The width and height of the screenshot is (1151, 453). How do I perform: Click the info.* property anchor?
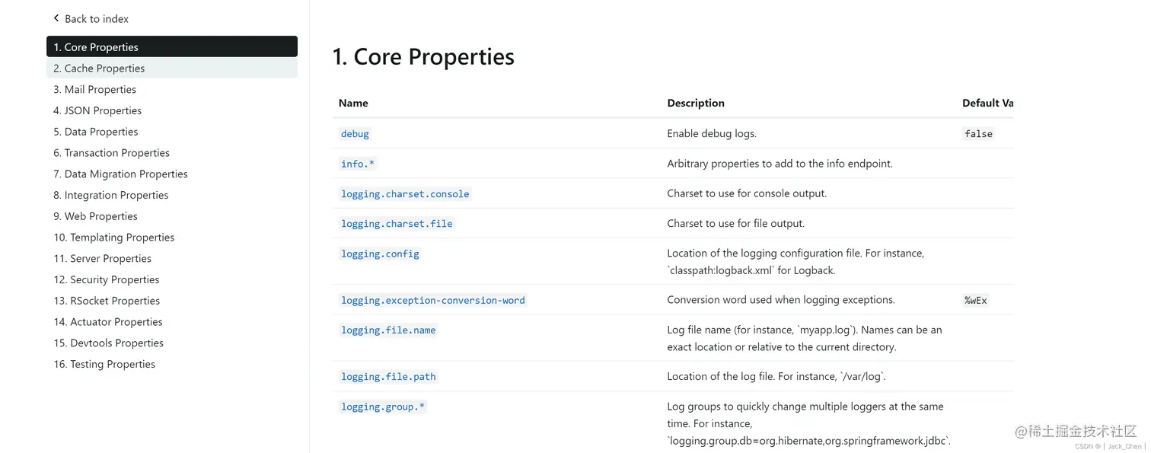[358, 164]
